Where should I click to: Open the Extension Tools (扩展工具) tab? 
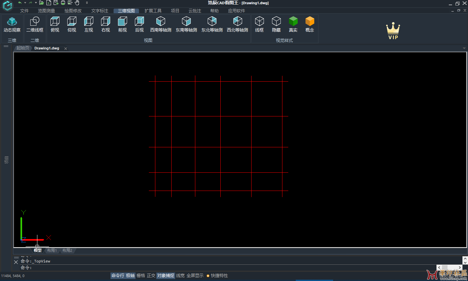(x=153, y=11)
